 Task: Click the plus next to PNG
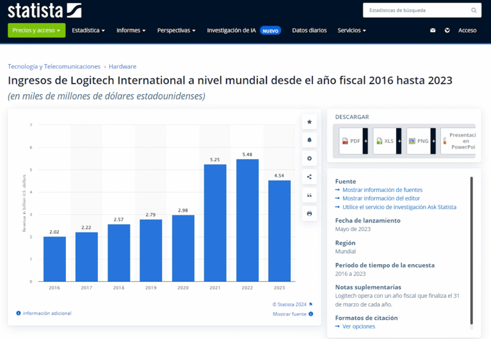pos(433,141)
